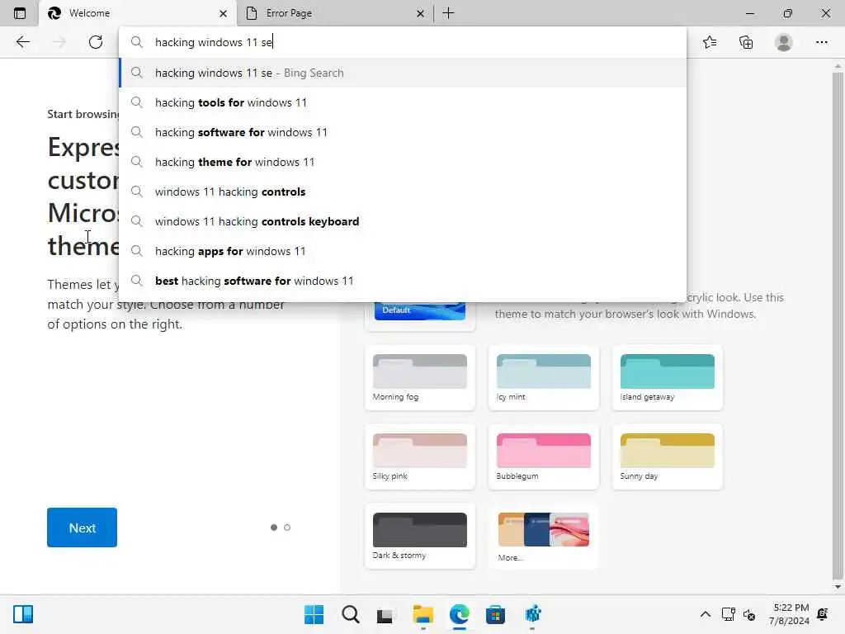Select suggestion 'hacking theme for windows 11'
Image resolution: width=845 pixels, height=634 pixels.
tap(403, 162)
